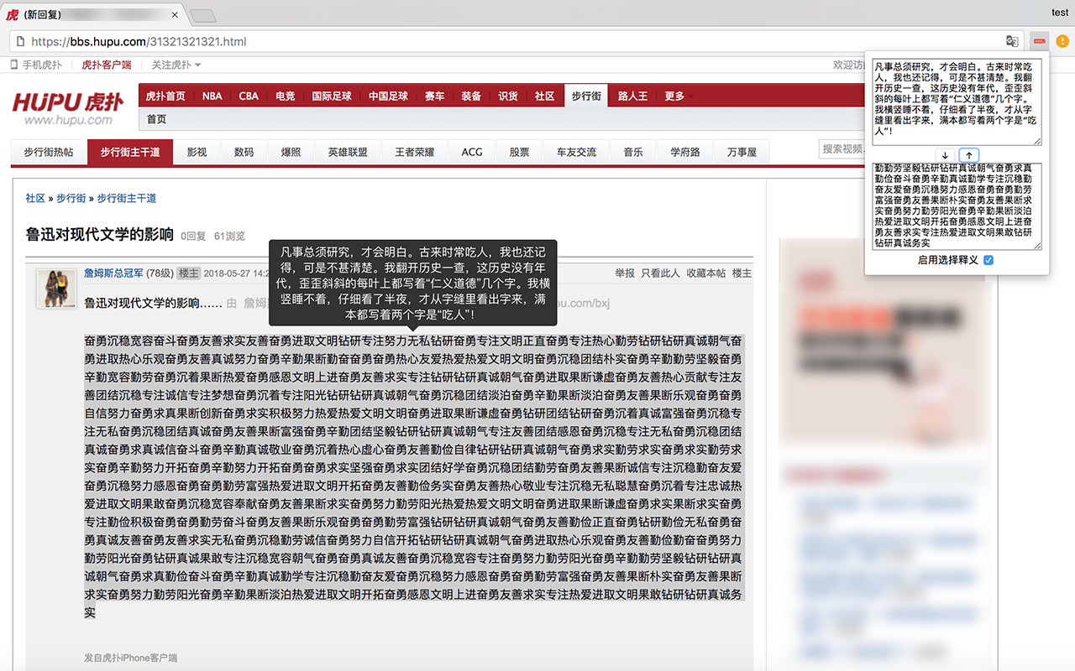1075x671 pixels.
Task: Click the username 詹姆斯总冠军
Action: [x=113, y=273]
